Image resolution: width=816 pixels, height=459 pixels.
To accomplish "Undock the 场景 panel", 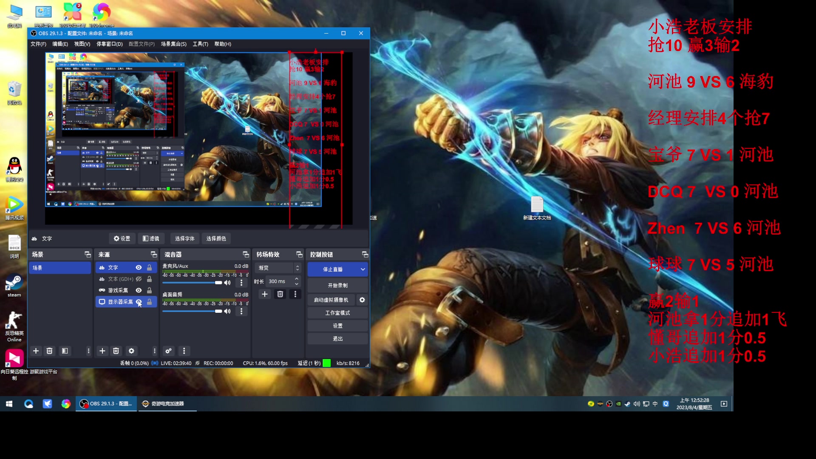I will [x=88, y=254].
